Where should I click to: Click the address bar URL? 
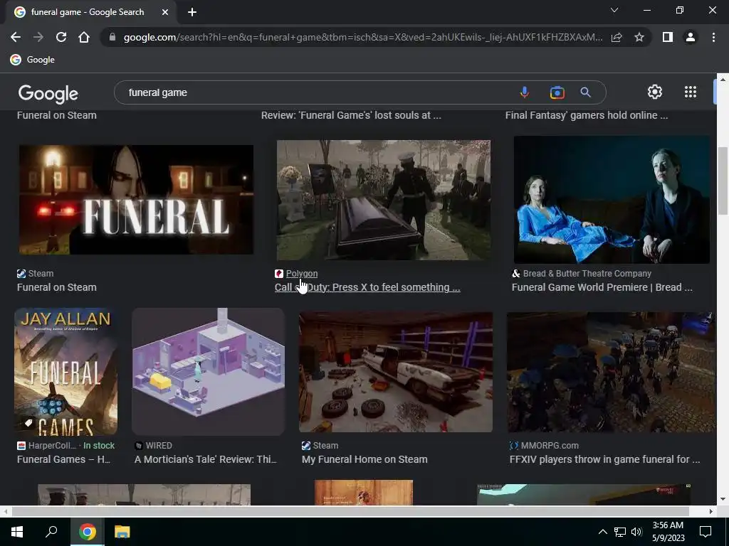click(362, 37)
